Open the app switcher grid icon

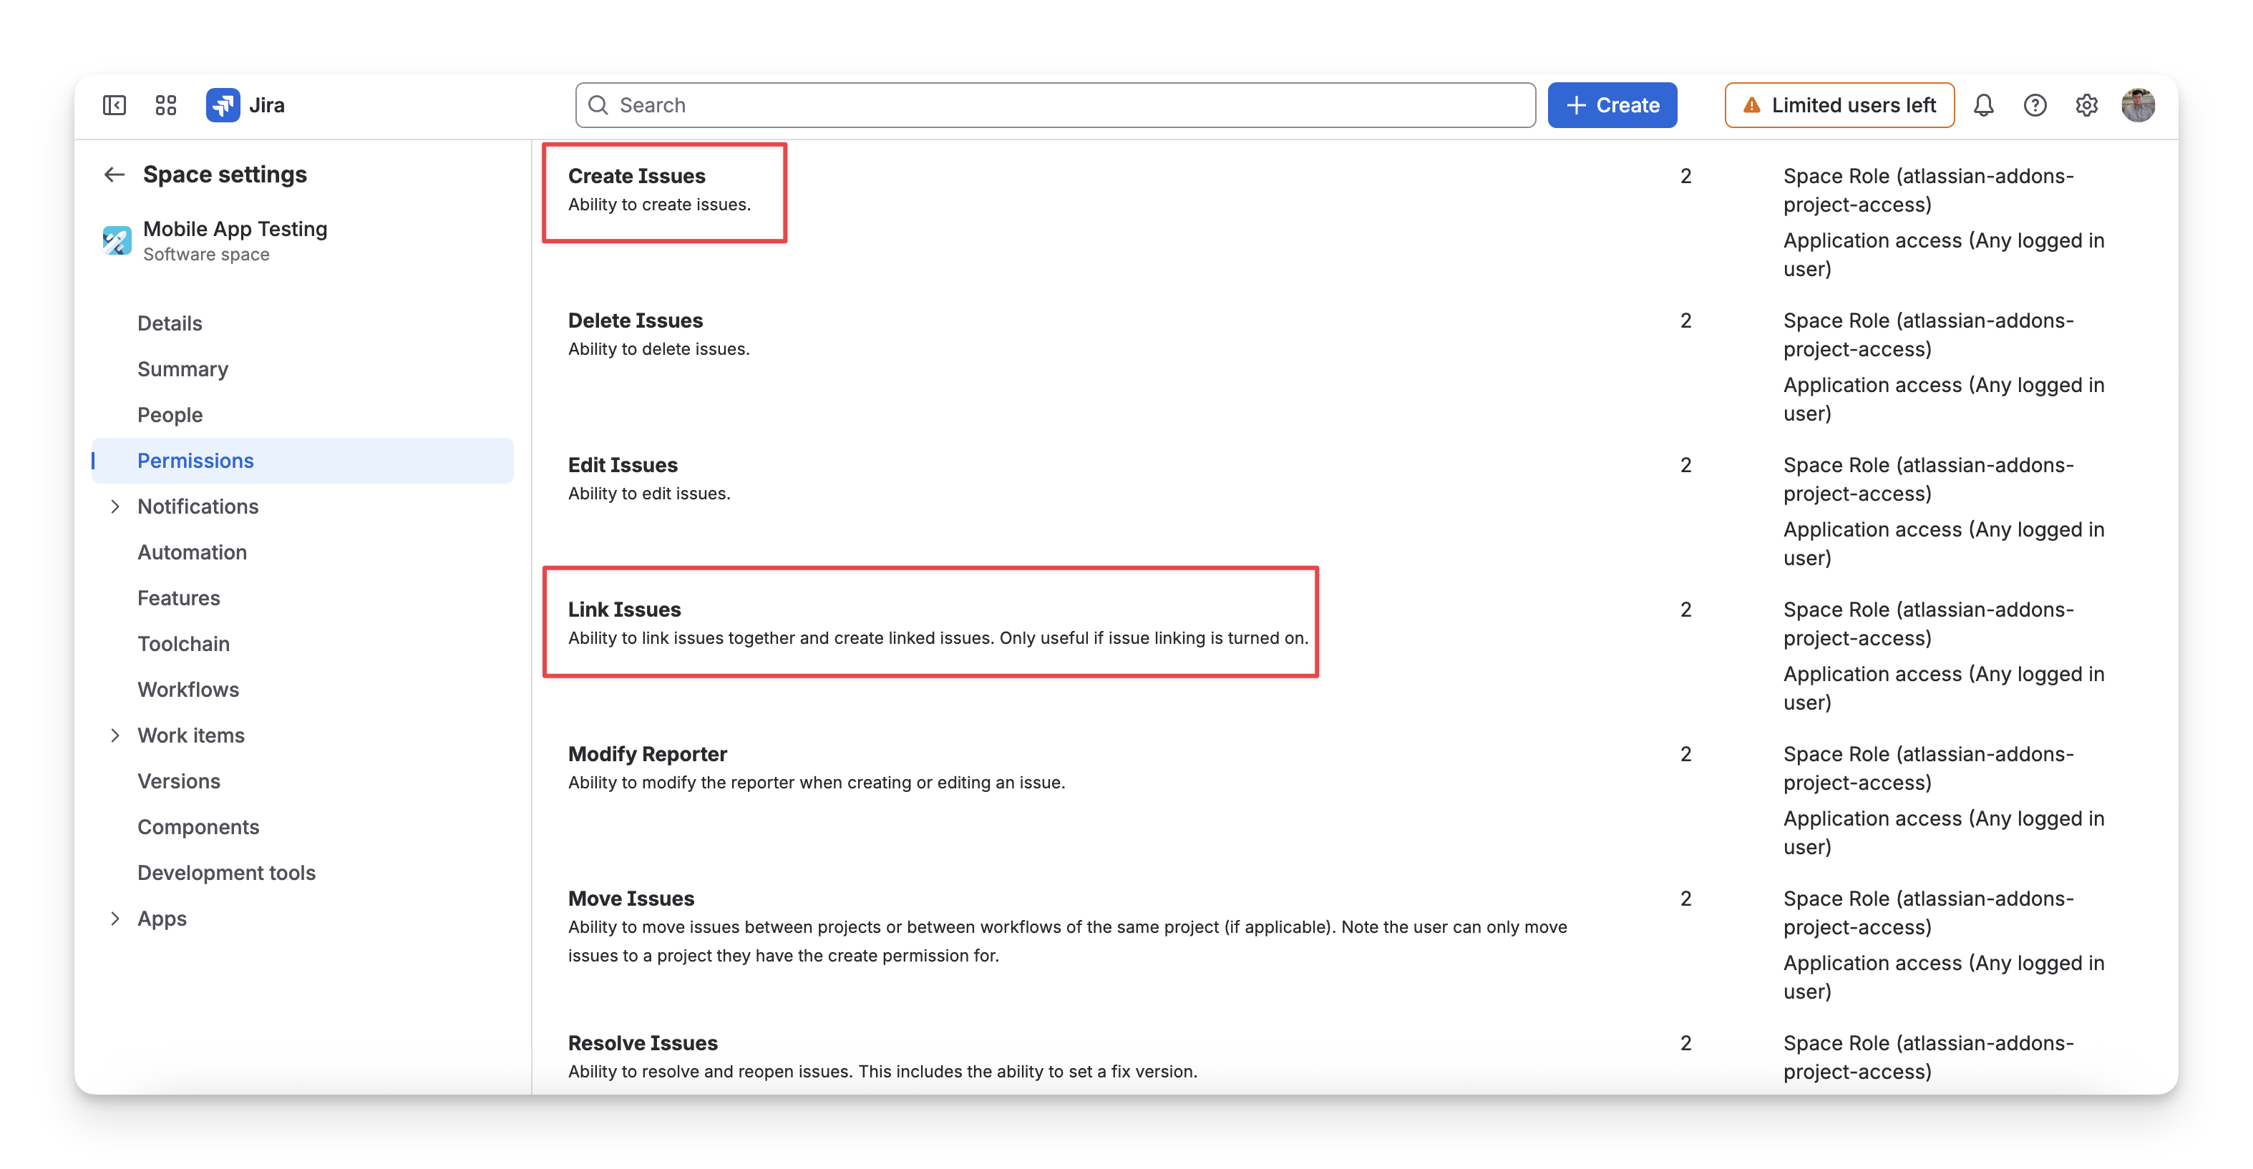pyautogui.click(x=165, y=105)
